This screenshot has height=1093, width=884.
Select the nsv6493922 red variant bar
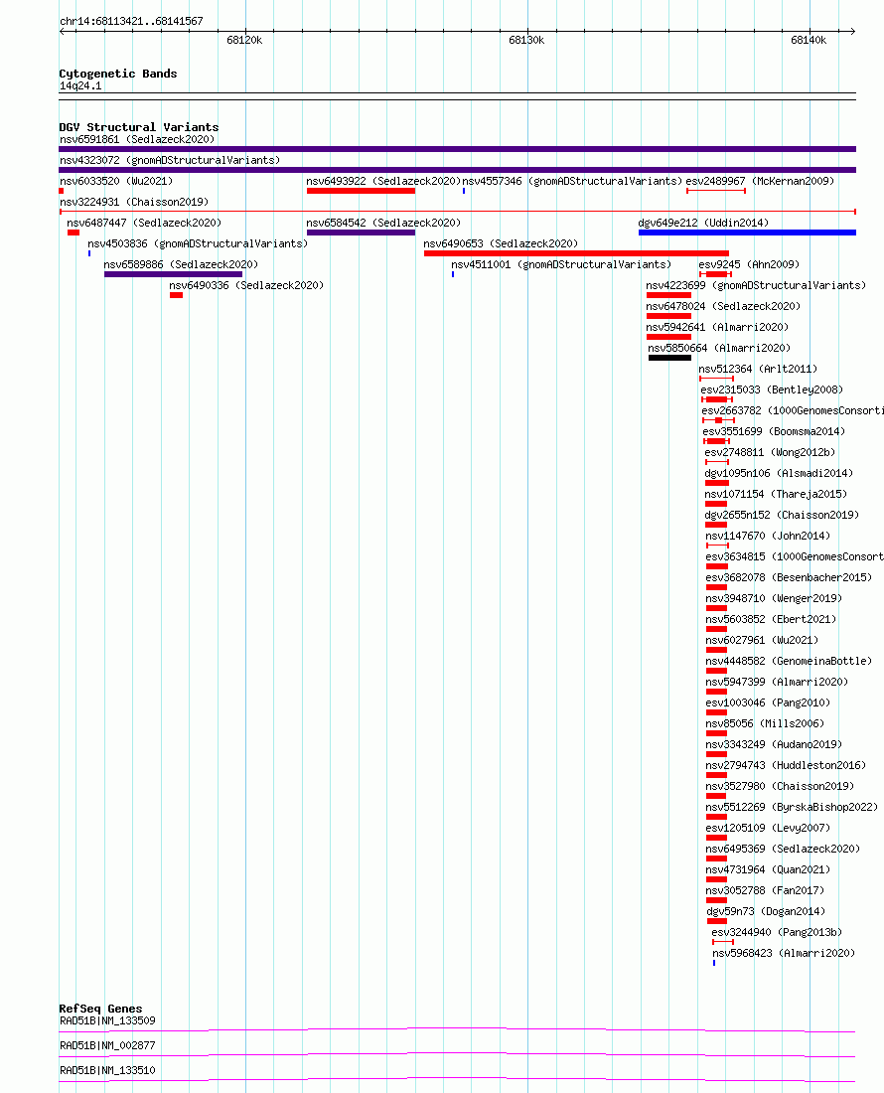361,191
